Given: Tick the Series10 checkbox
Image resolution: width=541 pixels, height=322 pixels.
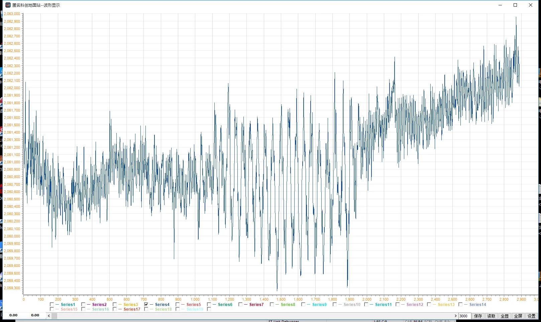Looking at the screenshot, I should click(335, 305).
